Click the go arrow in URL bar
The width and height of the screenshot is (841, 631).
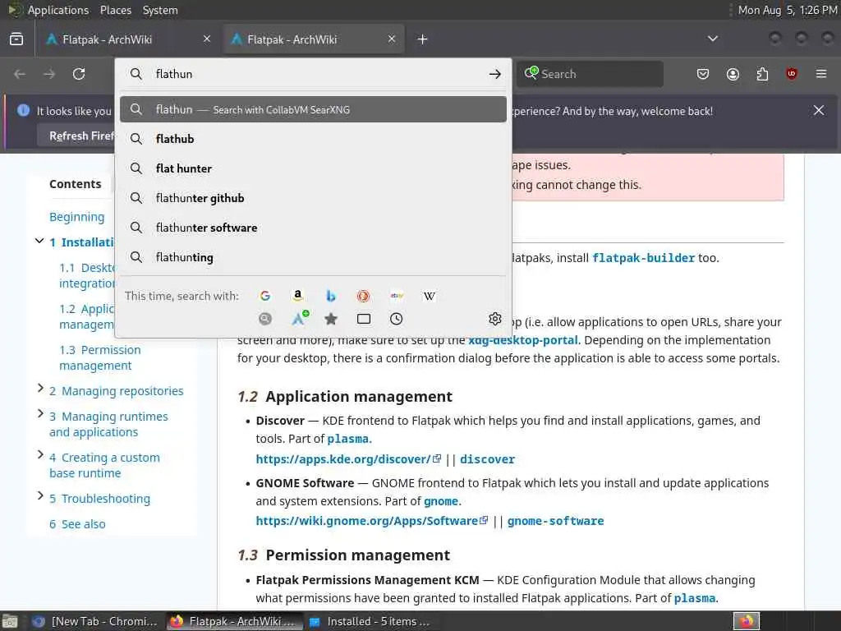tap(494, 74)
